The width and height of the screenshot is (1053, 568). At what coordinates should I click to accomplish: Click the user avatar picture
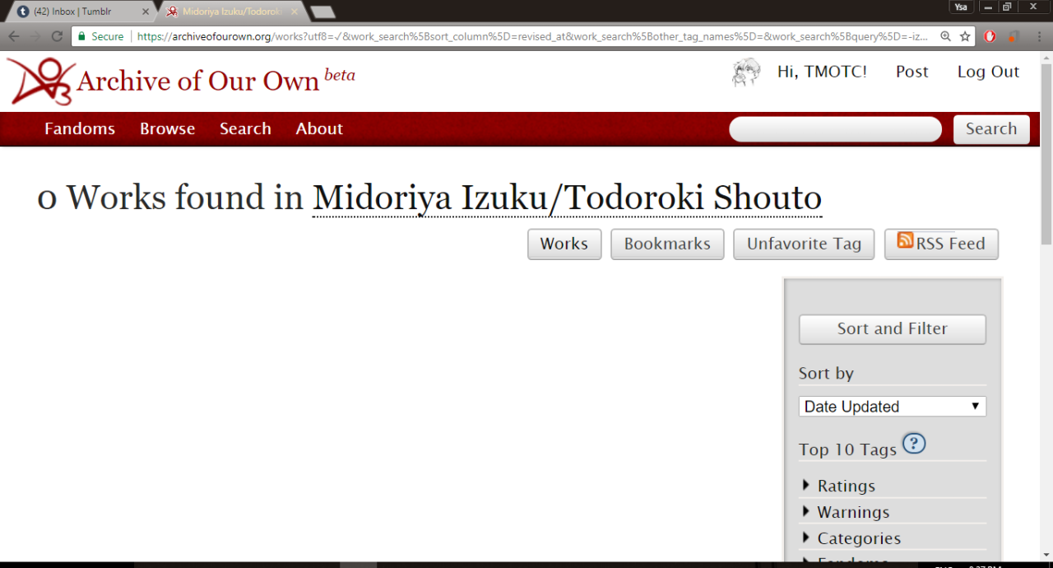coord(746,72)
